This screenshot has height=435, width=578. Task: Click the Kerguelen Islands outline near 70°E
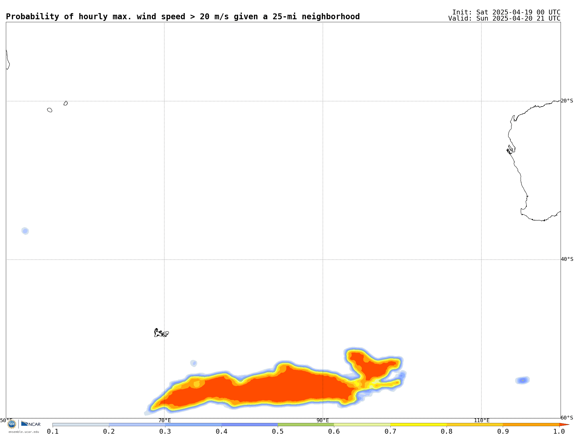161,333
